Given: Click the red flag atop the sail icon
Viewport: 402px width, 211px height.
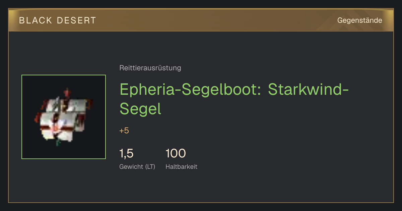Looking at the screenshot, I should (68, 91).
